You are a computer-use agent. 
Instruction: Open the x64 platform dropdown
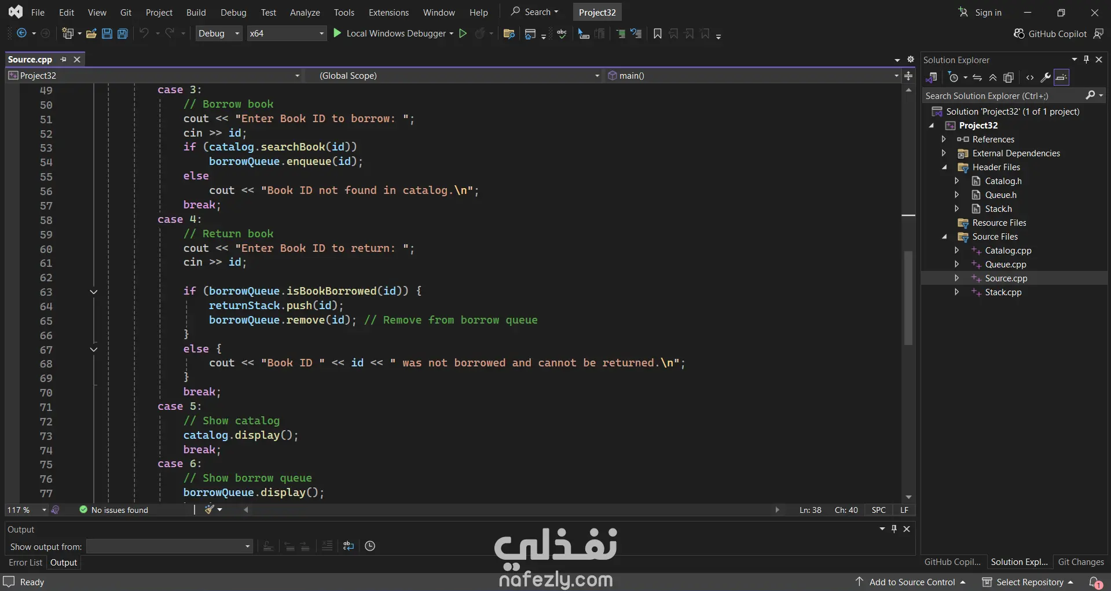coord(287,34)
